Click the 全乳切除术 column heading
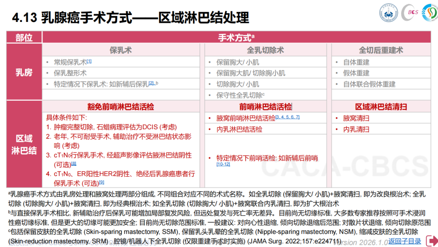The height and width of the screenshot is (247, 438). point(265,50)
